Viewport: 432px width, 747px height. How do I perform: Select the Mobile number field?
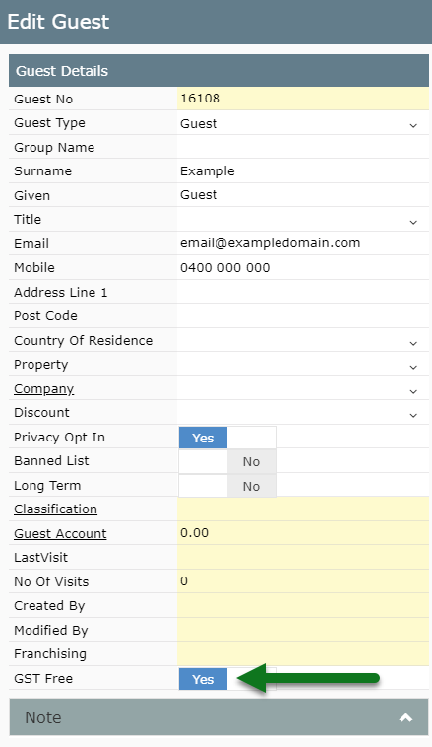[302, 268]
